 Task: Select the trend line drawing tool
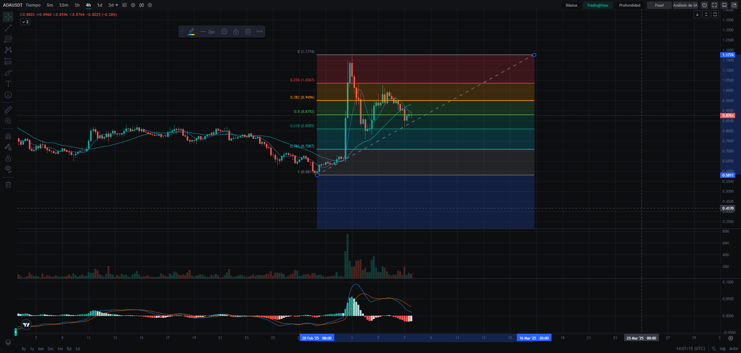pos(8,28)
